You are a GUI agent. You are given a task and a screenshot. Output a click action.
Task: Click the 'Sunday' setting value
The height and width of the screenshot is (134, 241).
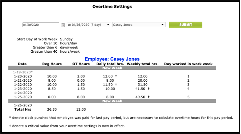[66, 39]
